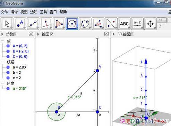
Task: Toggle visibility of point C
Action: [8, 56]
